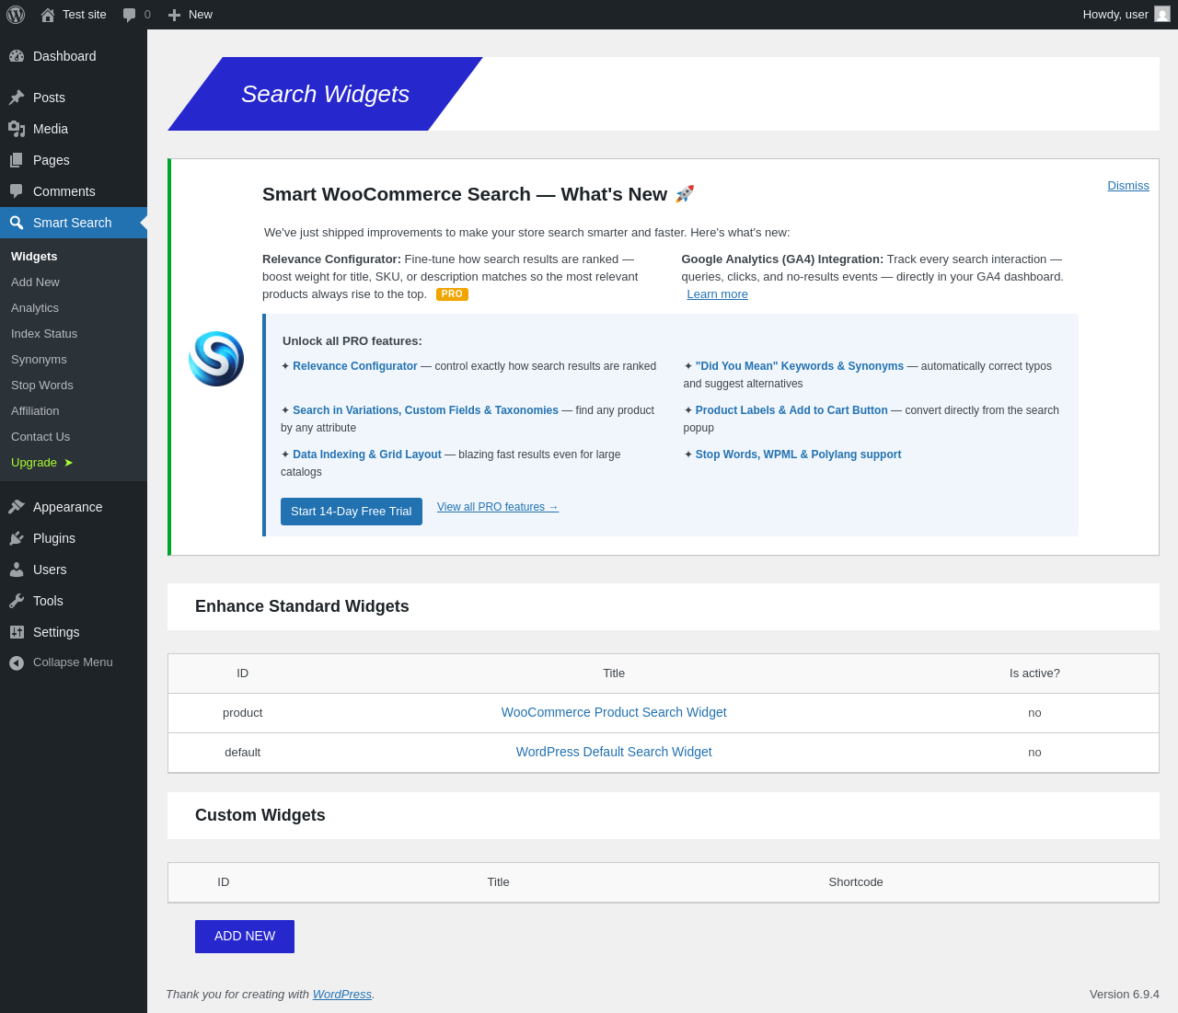
Task: Click the New plus icon
Action: (174, 15)
